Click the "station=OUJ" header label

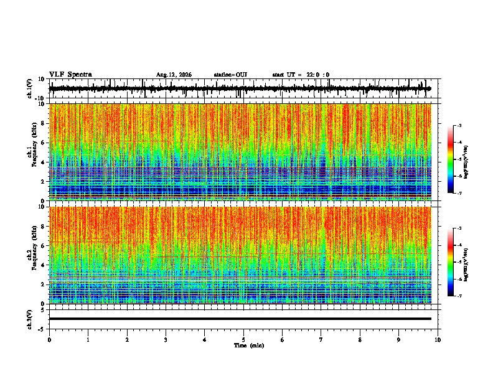(230, 75)
